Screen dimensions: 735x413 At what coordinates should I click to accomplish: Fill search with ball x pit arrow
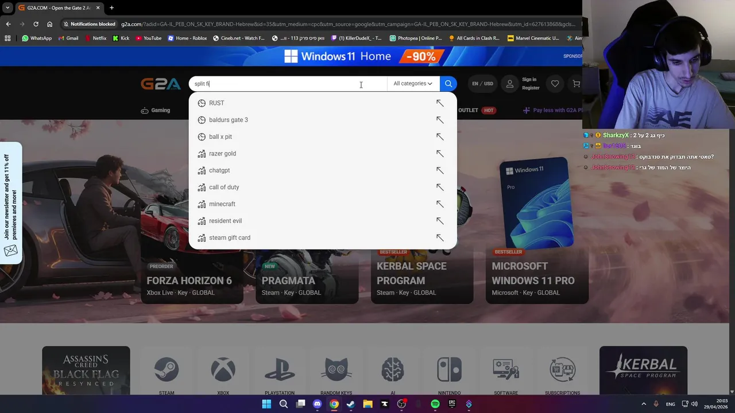(x=440, y=137)
